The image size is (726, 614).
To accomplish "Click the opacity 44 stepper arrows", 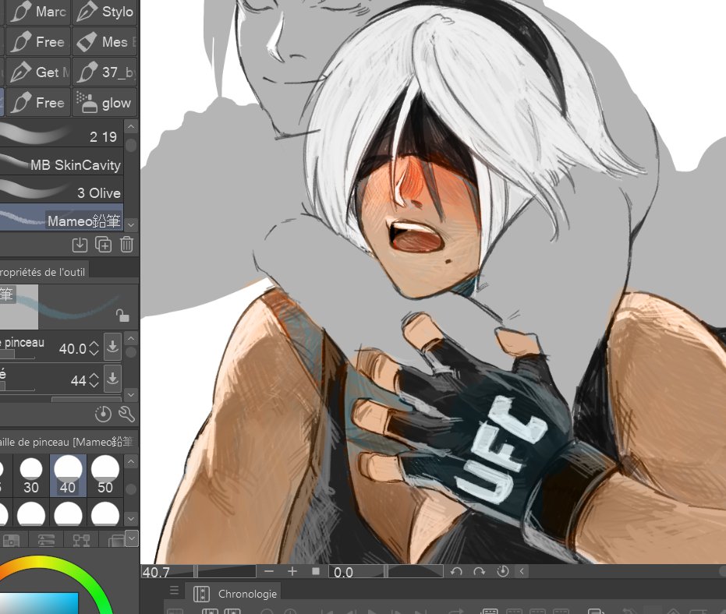I will [94, 380].
